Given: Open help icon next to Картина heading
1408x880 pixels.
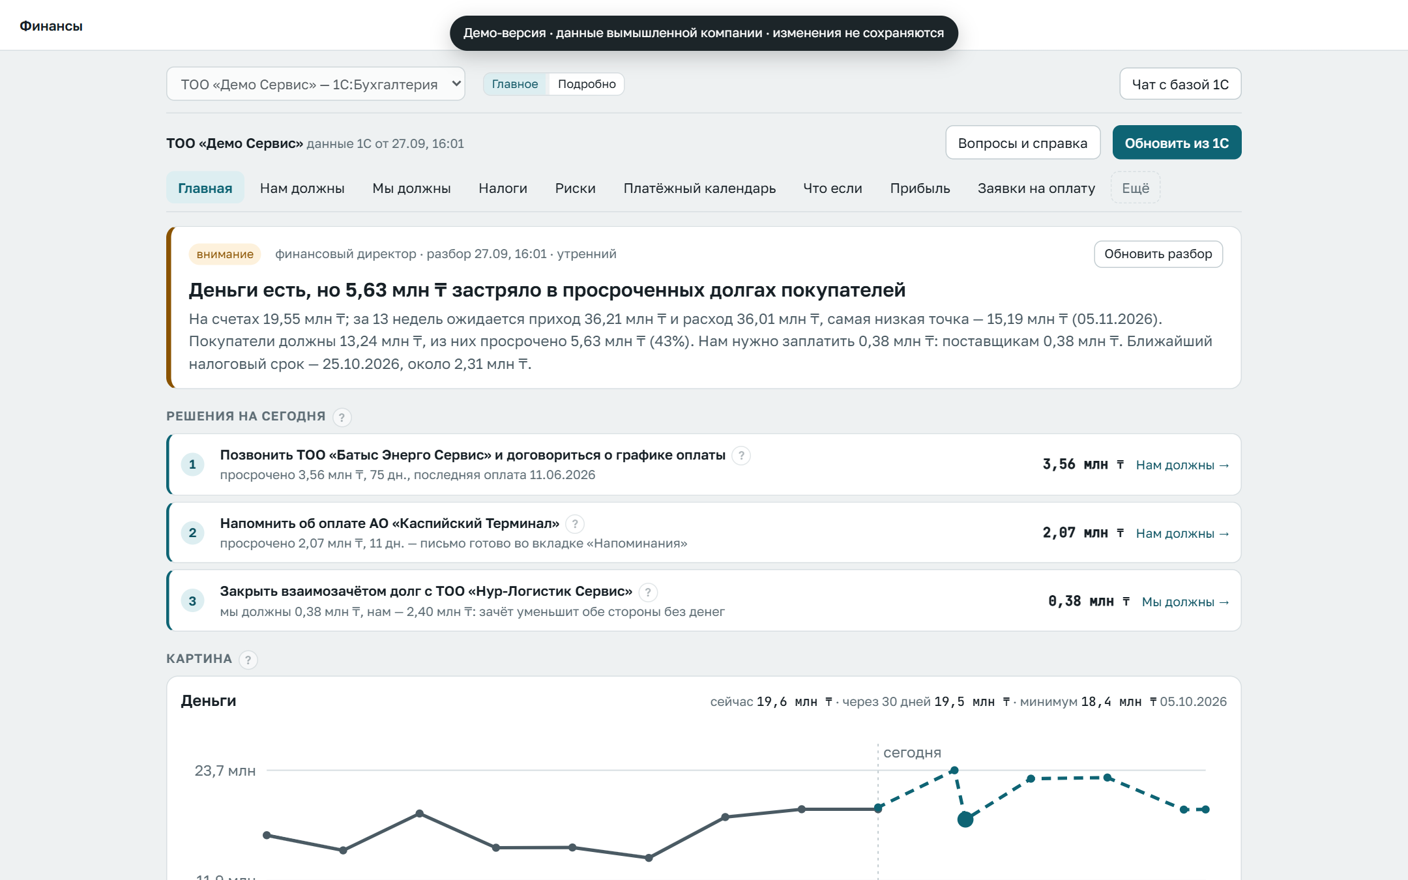Looking at the screenshot, I should coord(248,660).
